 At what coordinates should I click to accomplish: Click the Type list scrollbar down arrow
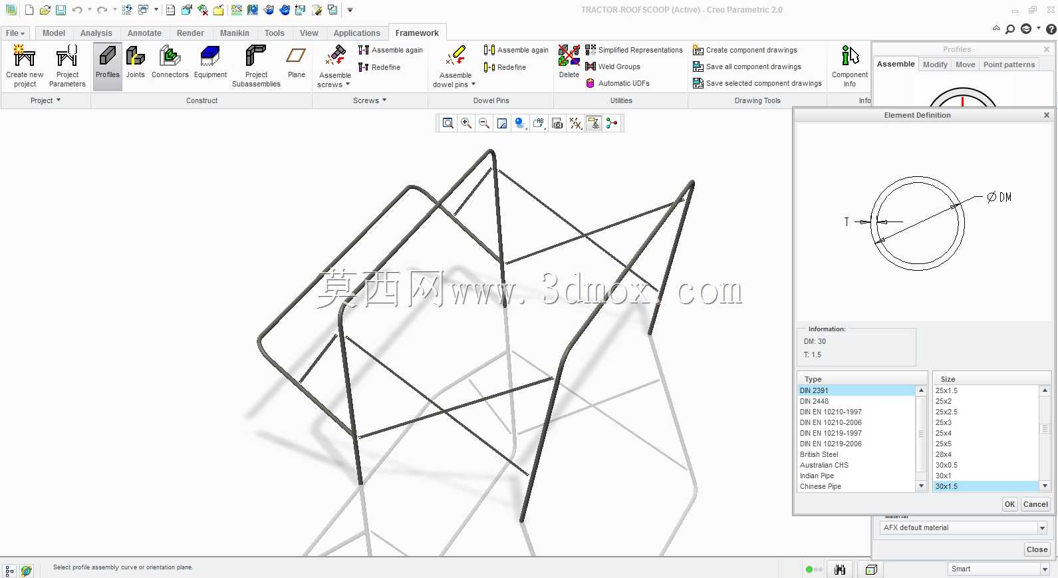pos(921,486)
